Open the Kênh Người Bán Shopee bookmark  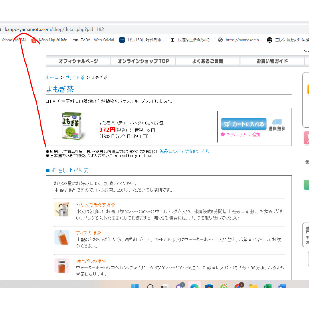point(50,40)
